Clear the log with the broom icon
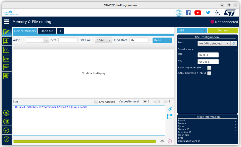This screenshot has width=241, height=147. tap(170, 109)
